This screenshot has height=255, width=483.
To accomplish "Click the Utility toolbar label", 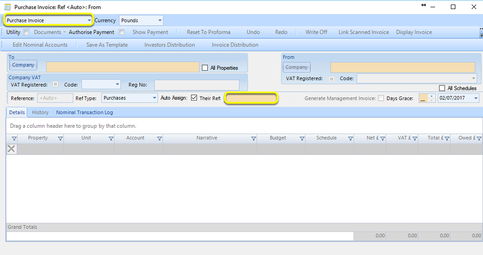I will tap(13, 32).
